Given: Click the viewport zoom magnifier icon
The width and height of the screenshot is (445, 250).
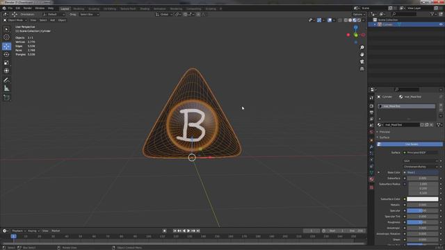Looking at the screenshot, I should point(362,47).
